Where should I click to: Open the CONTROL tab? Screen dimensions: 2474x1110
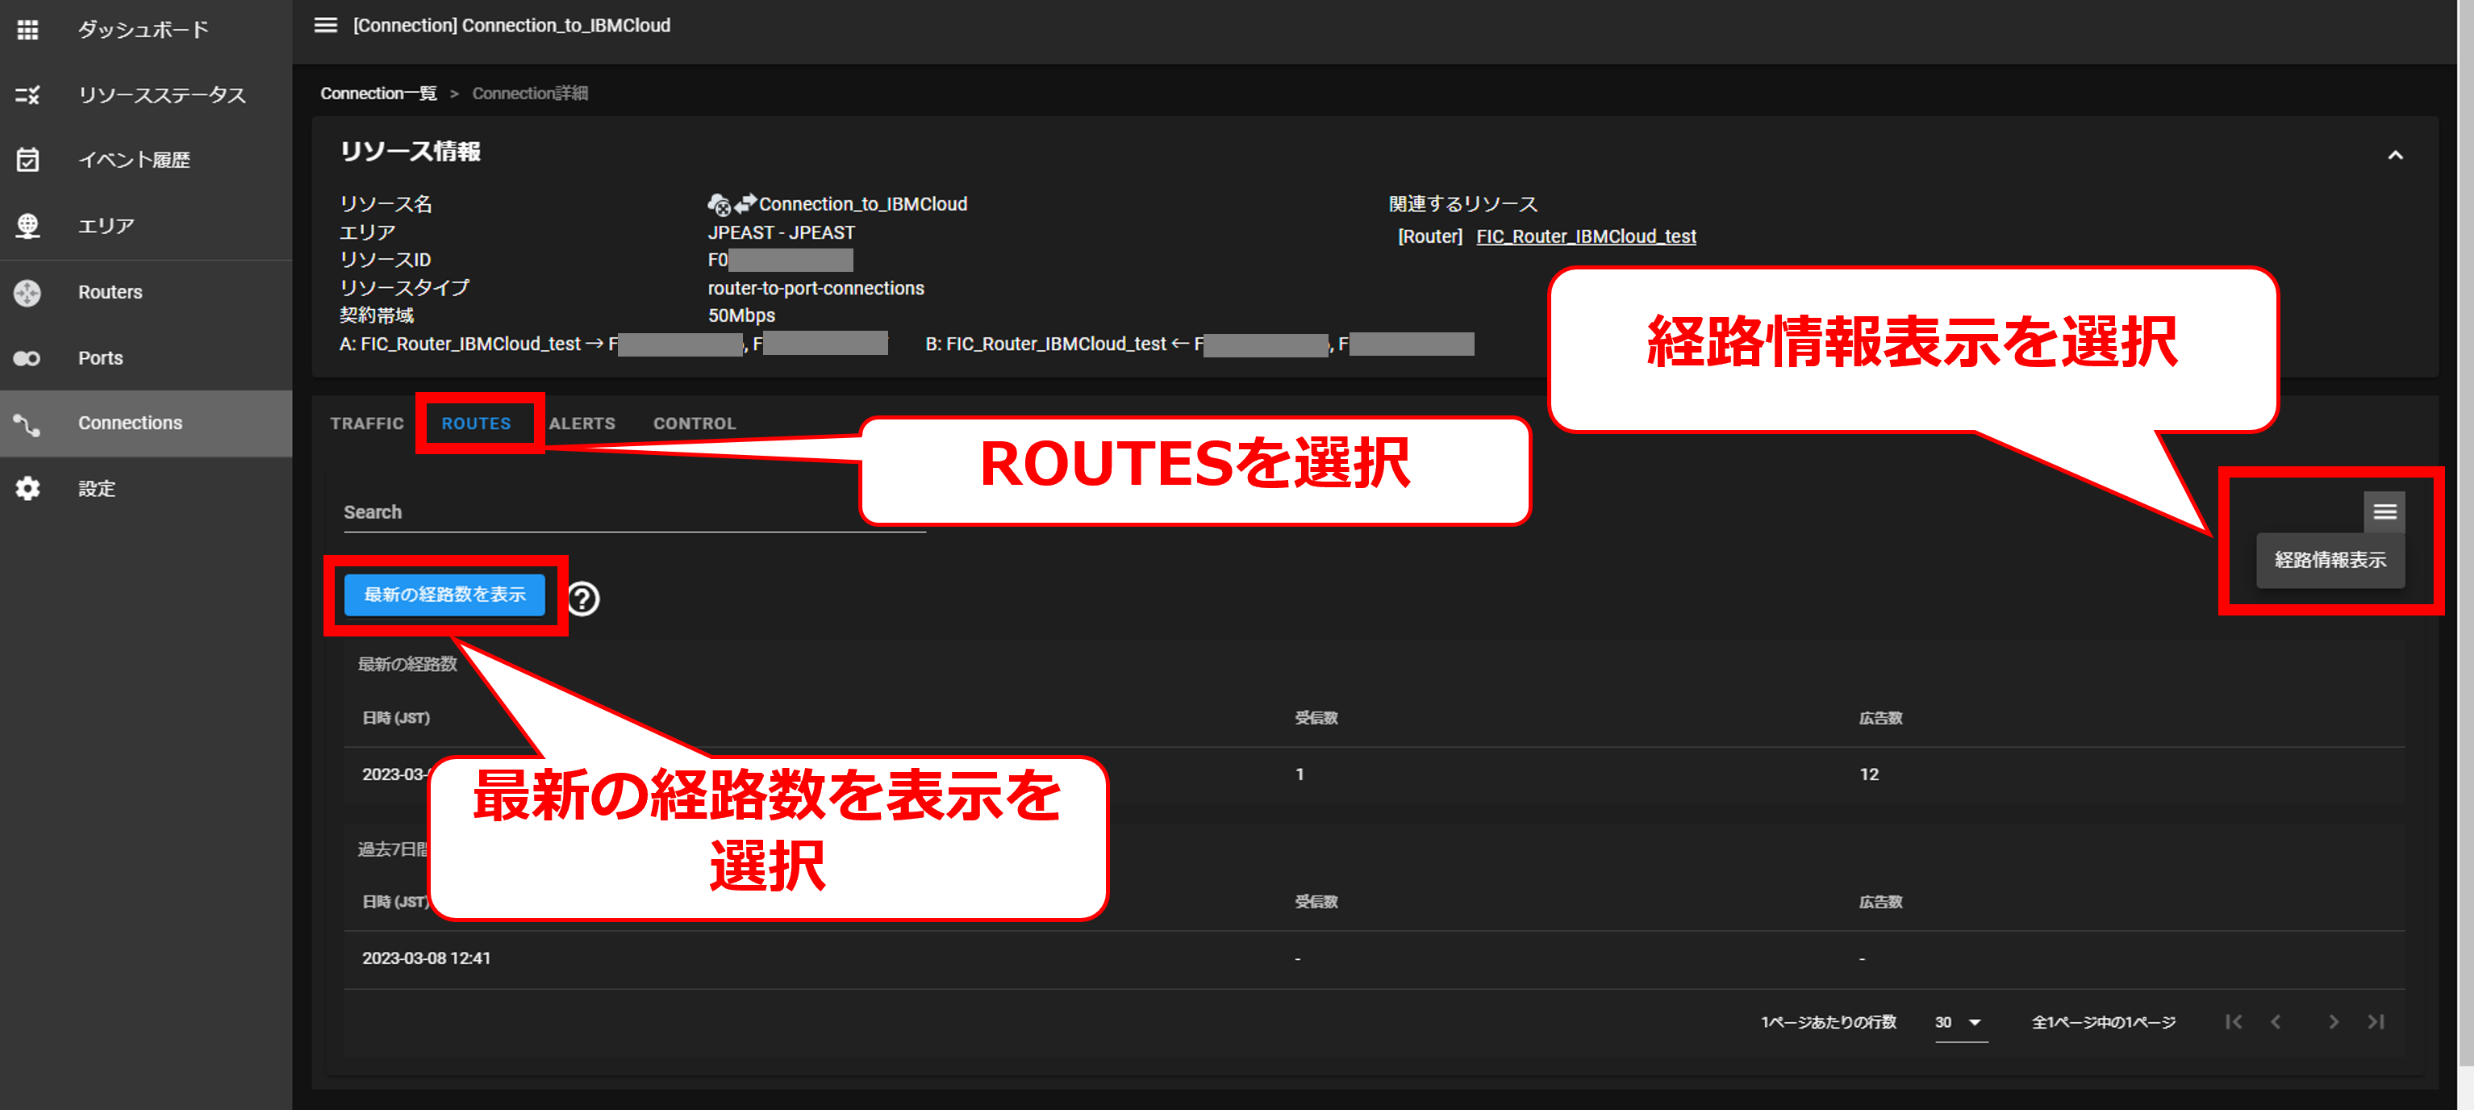pos(695,424)
